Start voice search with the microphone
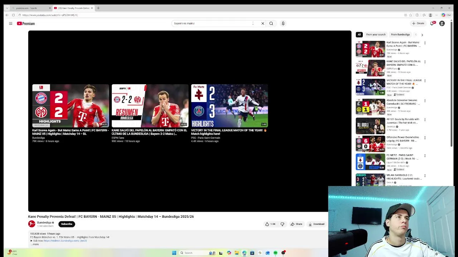The image size is (458, 257). click(x=283, y=24)
